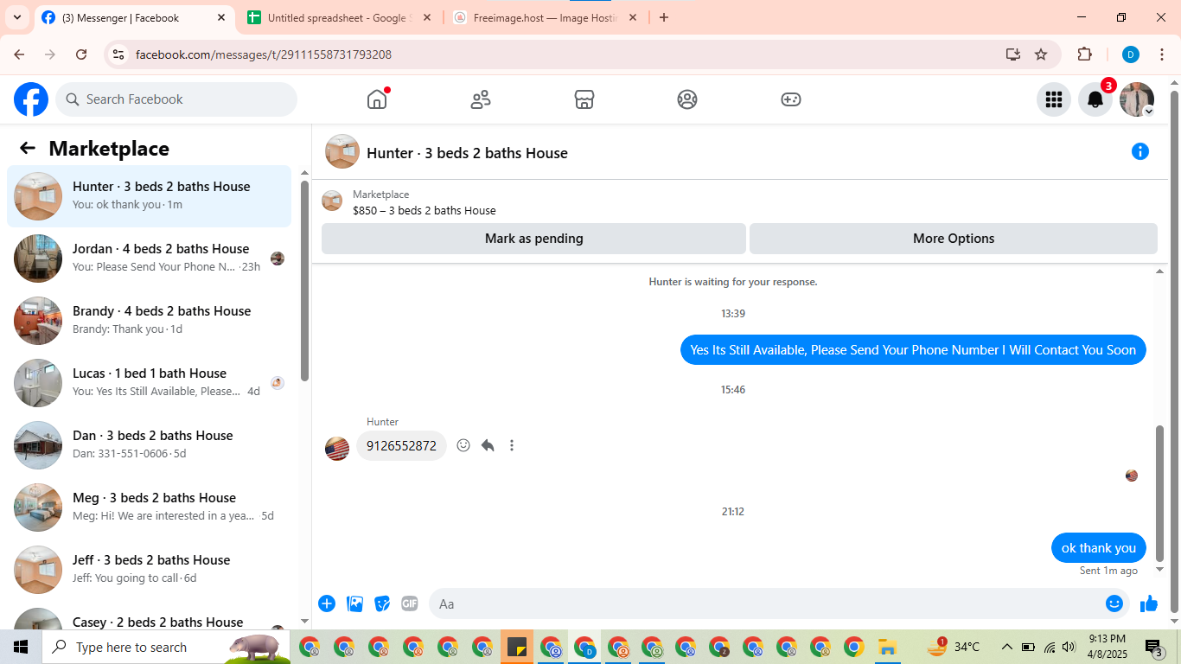
Task: Click More Options button
Action: pyautogui.click(x=954, y=239)
